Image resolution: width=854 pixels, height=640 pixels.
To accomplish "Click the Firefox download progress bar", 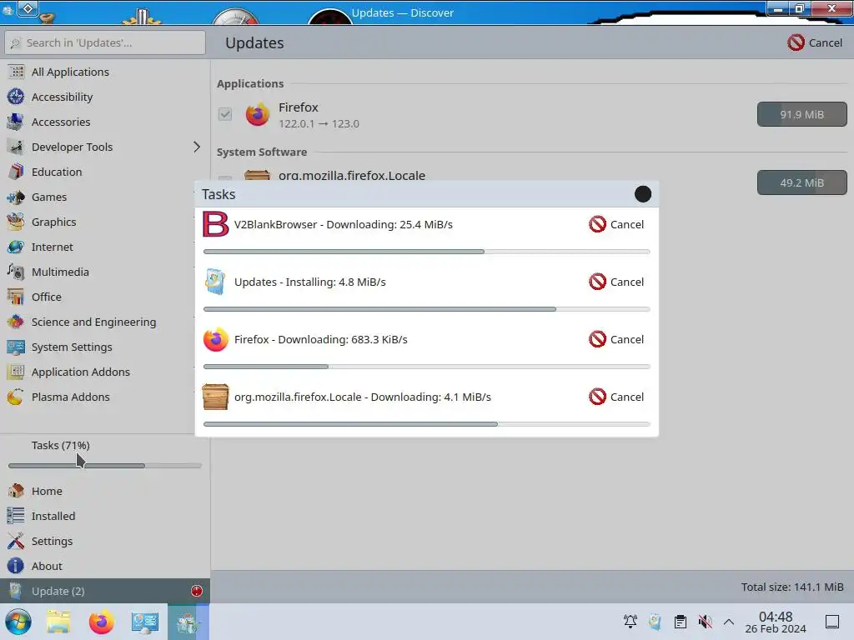I will (x=426, y=367).
